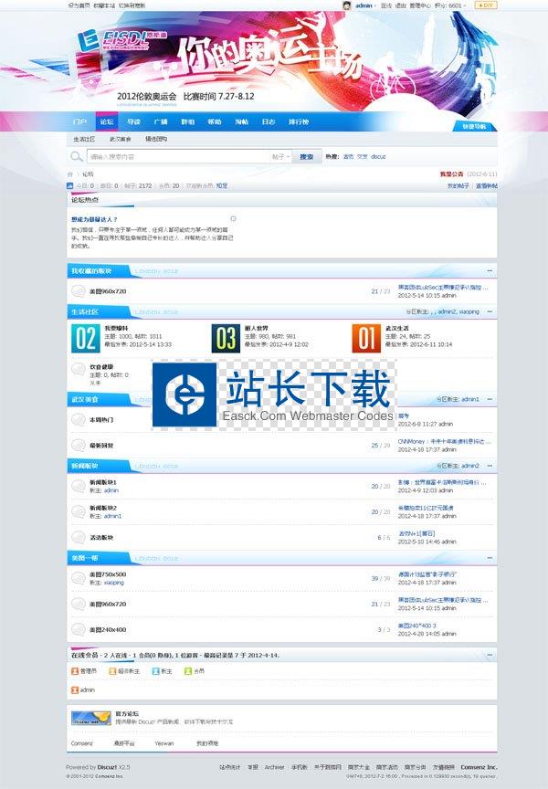Click the forum statistics chart icon
The height and width of the screenshot is (789, 548).
tap(70, 185)
